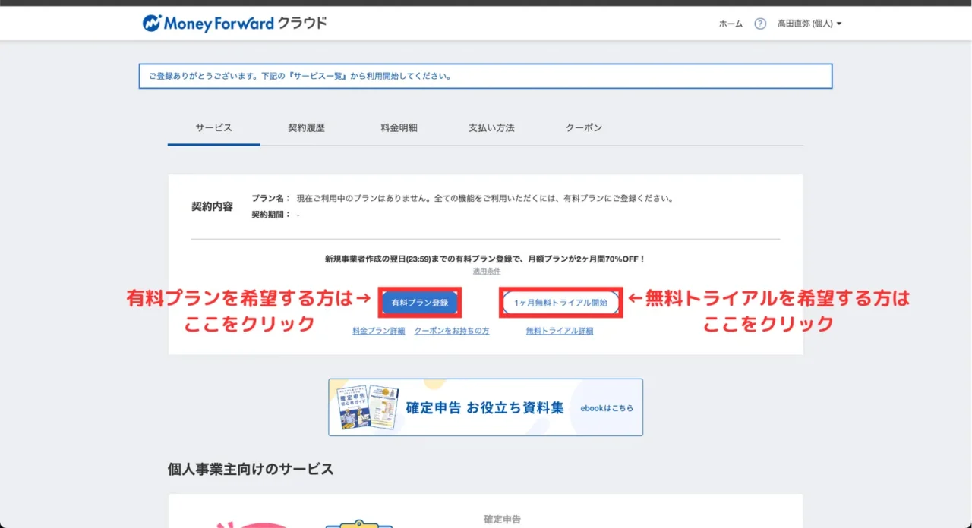The height and width of the screenshot is (528, 972).
Task: Open the 適用条件 link
Action: click(486, 271)
